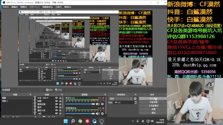Hide the 租号 source eye
Image resolution: width=223 pixels, height=125 pixels.
coord(57,107)
